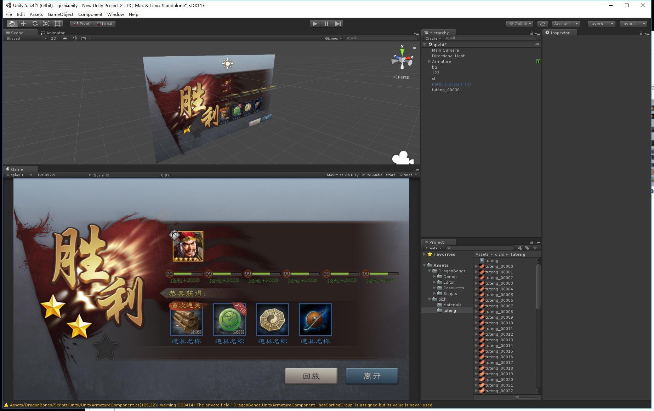The width and height of the screenshot is (654, 411).
Task: Click the Project search field
Action: click(x=480, y=248)
